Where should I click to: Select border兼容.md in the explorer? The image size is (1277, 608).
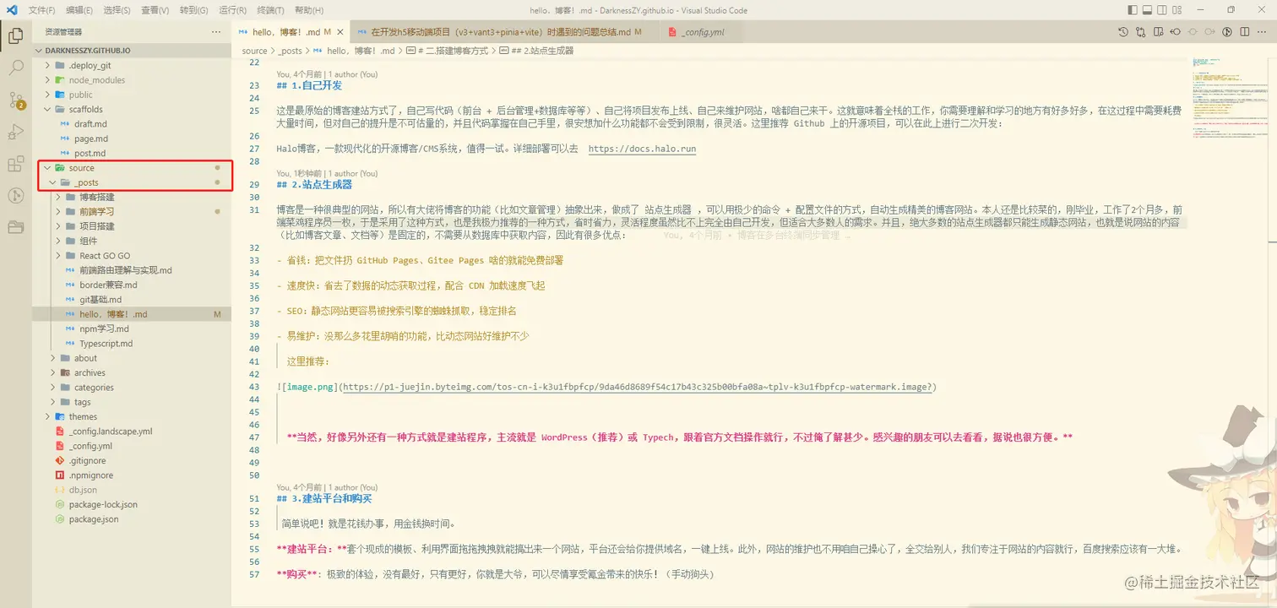click(x=131, y=285)
